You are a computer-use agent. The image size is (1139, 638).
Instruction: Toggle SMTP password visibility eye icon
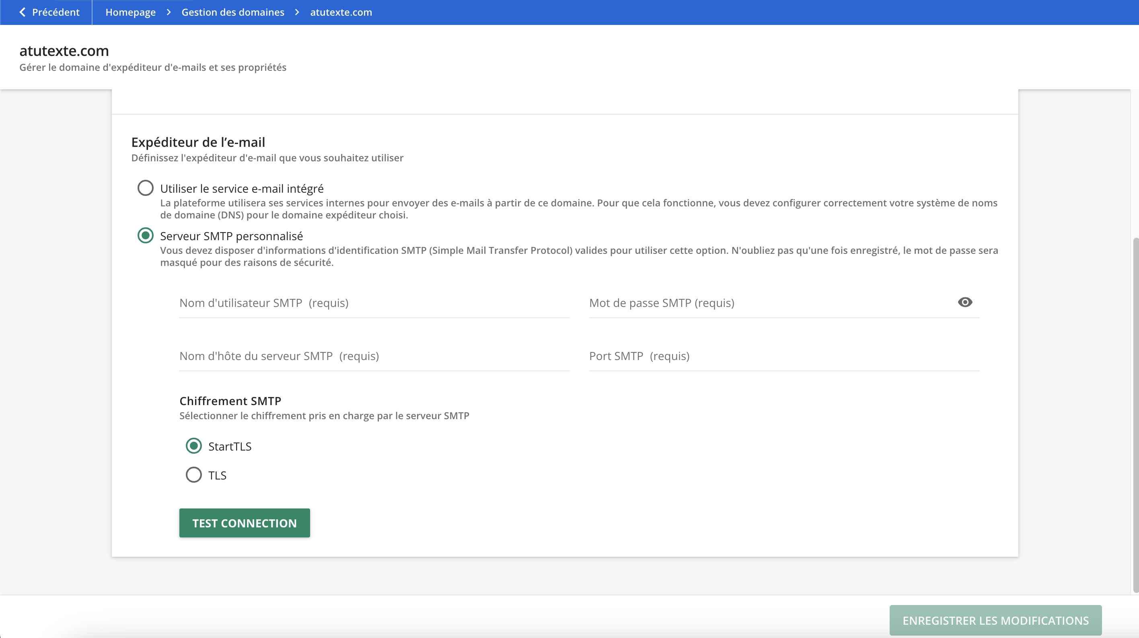click(965, 303)
